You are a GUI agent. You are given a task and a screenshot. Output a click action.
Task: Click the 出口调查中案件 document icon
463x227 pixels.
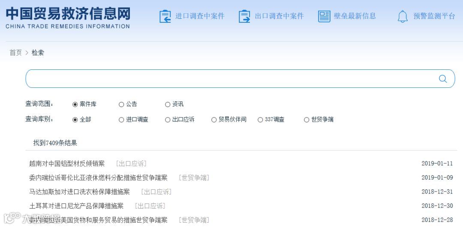click(x=244, y=16)
